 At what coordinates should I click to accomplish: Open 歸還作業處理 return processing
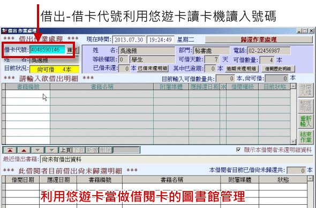coord(259,39)
